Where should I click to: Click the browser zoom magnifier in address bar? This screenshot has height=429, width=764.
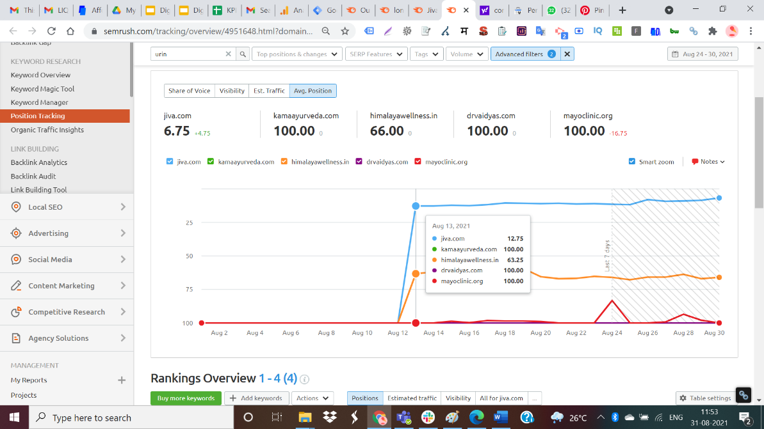(x=326, y=31)
